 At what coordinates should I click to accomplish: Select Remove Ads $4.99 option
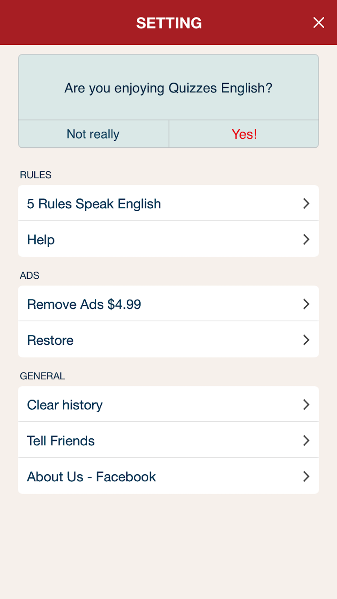168,304
